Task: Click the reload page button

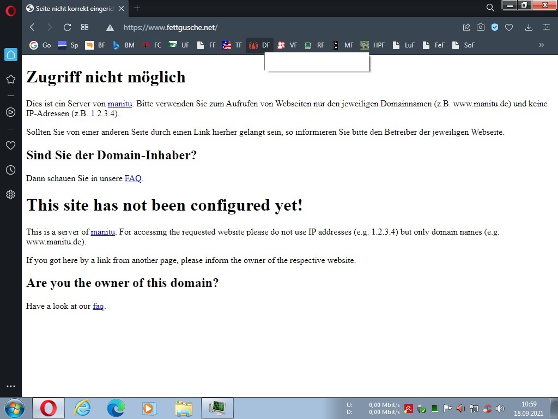Action: (67, 27)
